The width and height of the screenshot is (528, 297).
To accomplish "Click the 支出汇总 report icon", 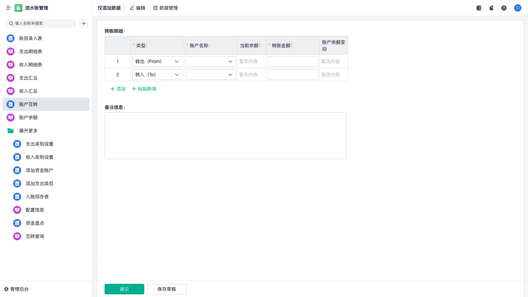I will coord(11,78).
